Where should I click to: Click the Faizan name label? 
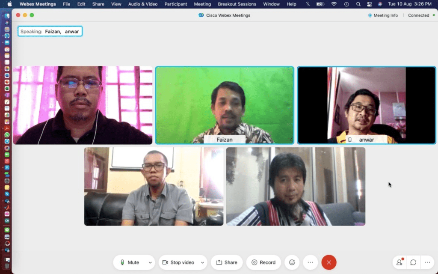click(x=225, y=140)
